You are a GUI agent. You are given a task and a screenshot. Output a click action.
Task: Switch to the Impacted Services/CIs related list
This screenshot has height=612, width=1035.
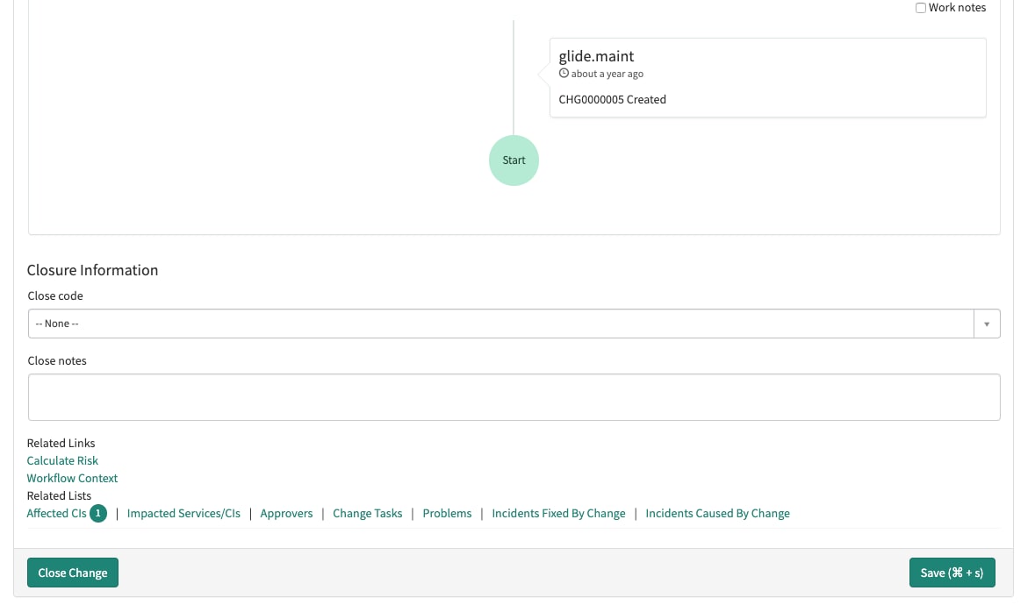pyautogui.click(x=183, y=513)
